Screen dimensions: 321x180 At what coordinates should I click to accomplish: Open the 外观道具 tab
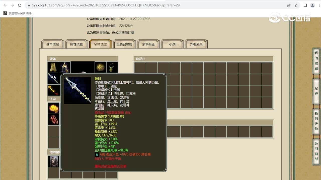(196, 44)
